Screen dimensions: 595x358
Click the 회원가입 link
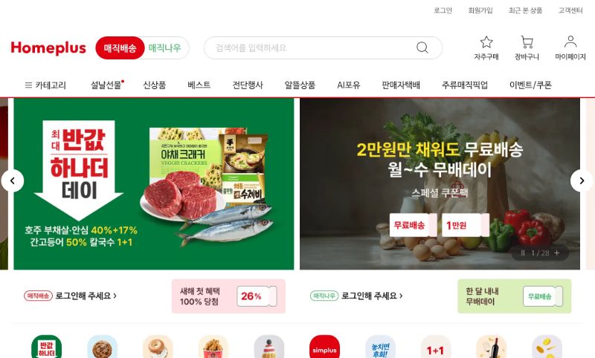click(x=480, y=10)
